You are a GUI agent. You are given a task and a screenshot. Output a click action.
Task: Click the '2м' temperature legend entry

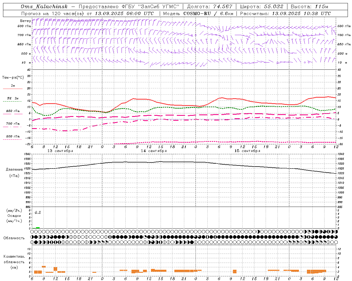point(13,86)
